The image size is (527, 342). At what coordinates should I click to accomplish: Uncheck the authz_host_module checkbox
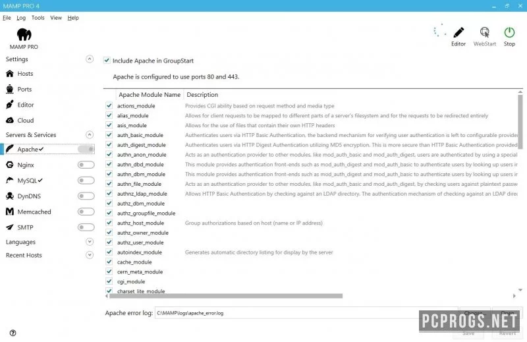[109, 223]
